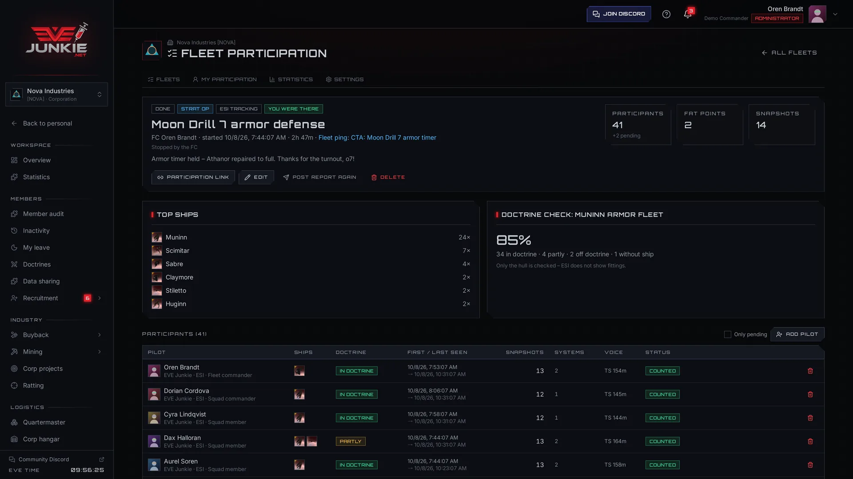Viewport: 853px width, 479px height.
Task: Return to All Fleets
Action: click(x=789, y=53)
